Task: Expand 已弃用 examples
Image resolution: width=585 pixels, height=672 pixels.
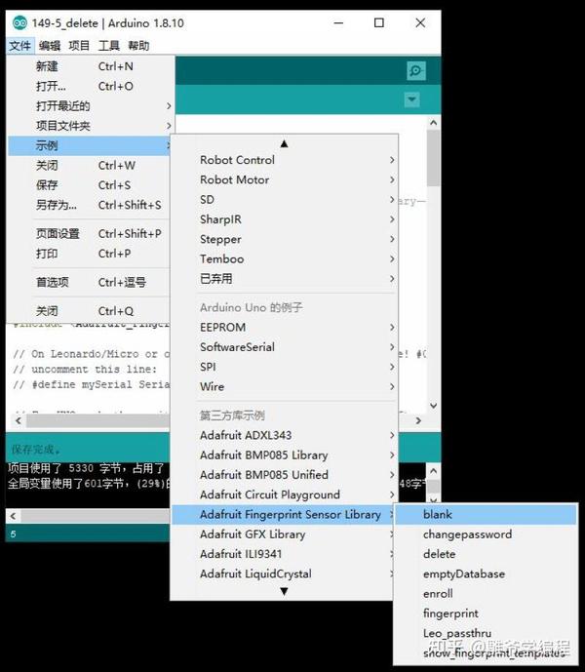Action: click(x=285, y=279)
